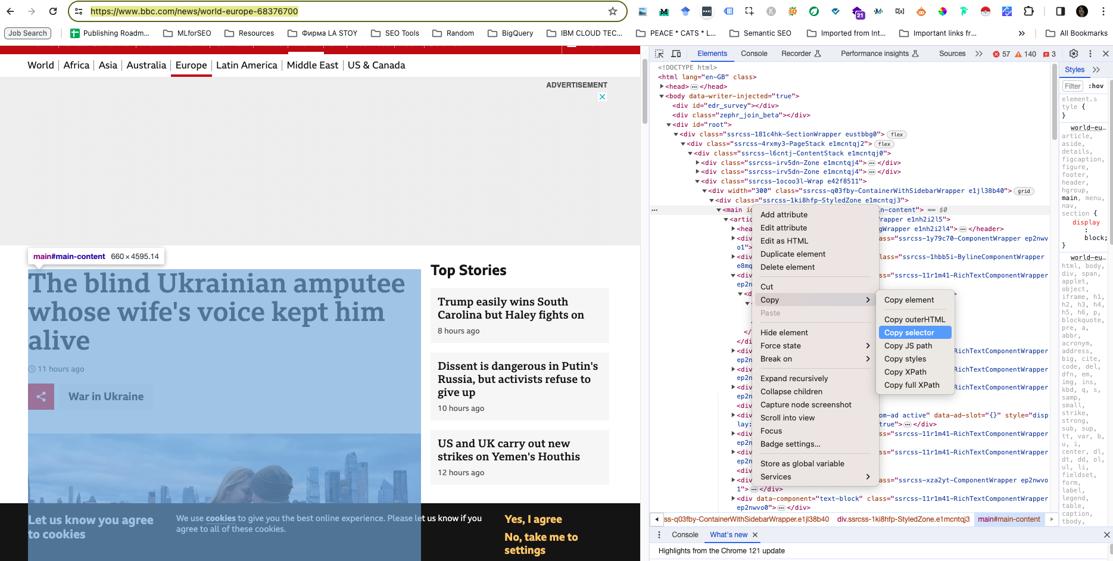Select Edit as HTML in context menu
The width and height of the screenshot is (1113, 561).
(x=815, y=241)
